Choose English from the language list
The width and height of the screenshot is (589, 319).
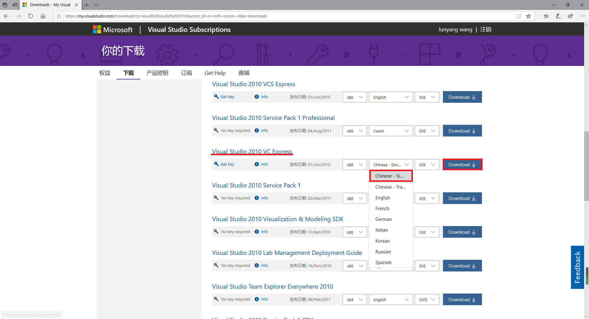pyautogui.click(x=391, y=198)
